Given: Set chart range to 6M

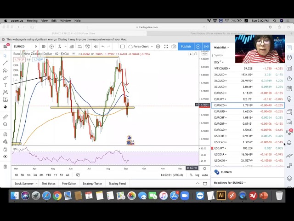Looking at the screenshot, I should (x=41, y=175).
